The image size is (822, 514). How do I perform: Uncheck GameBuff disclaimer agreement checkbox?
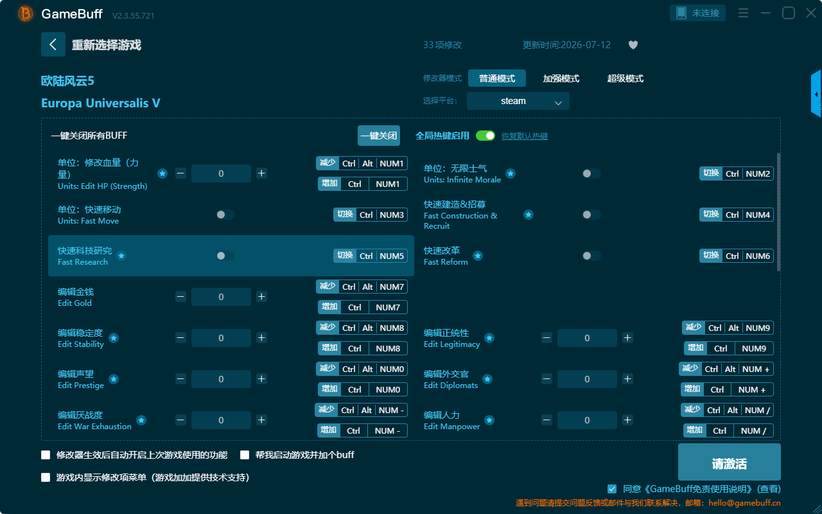click(x=612, y=489)
